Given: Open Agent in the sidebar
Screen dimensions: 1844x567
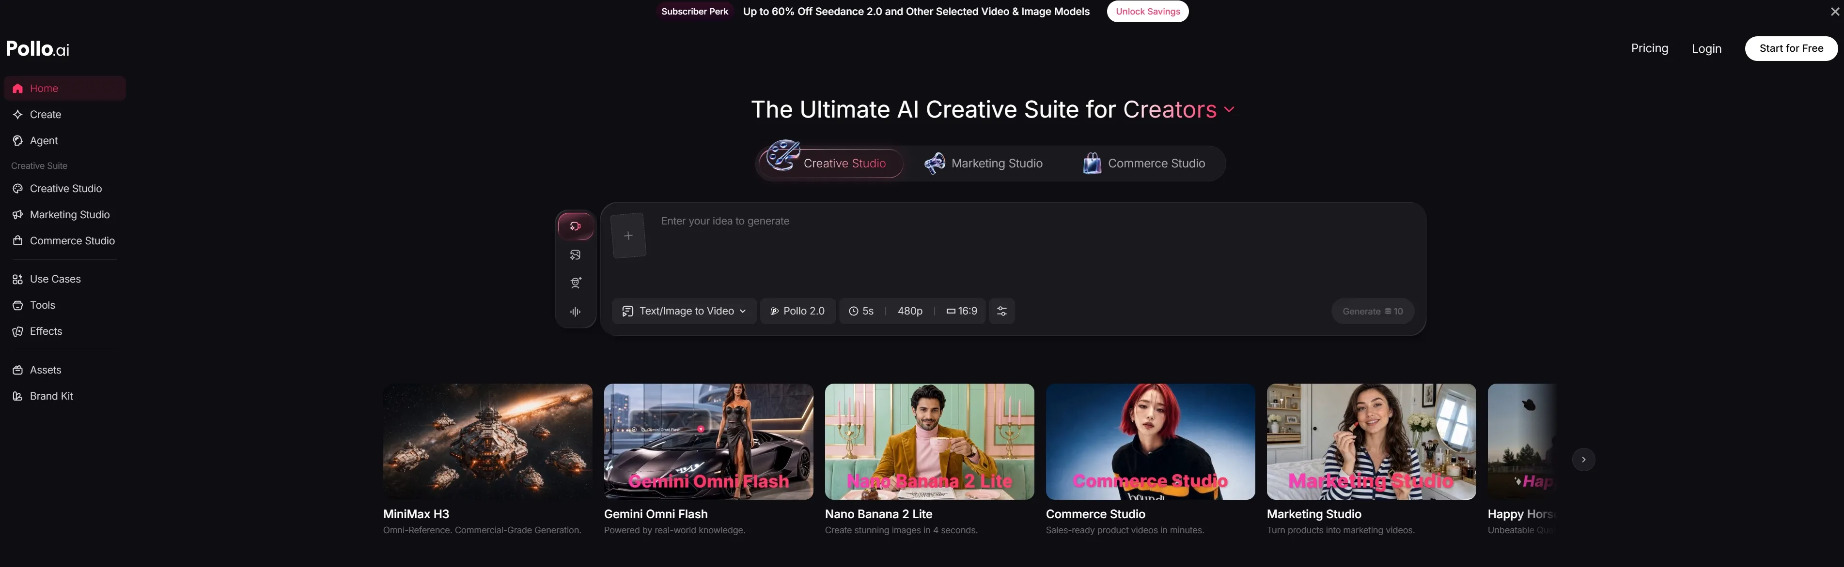Looking at the screenshot, I should [64, 141].
